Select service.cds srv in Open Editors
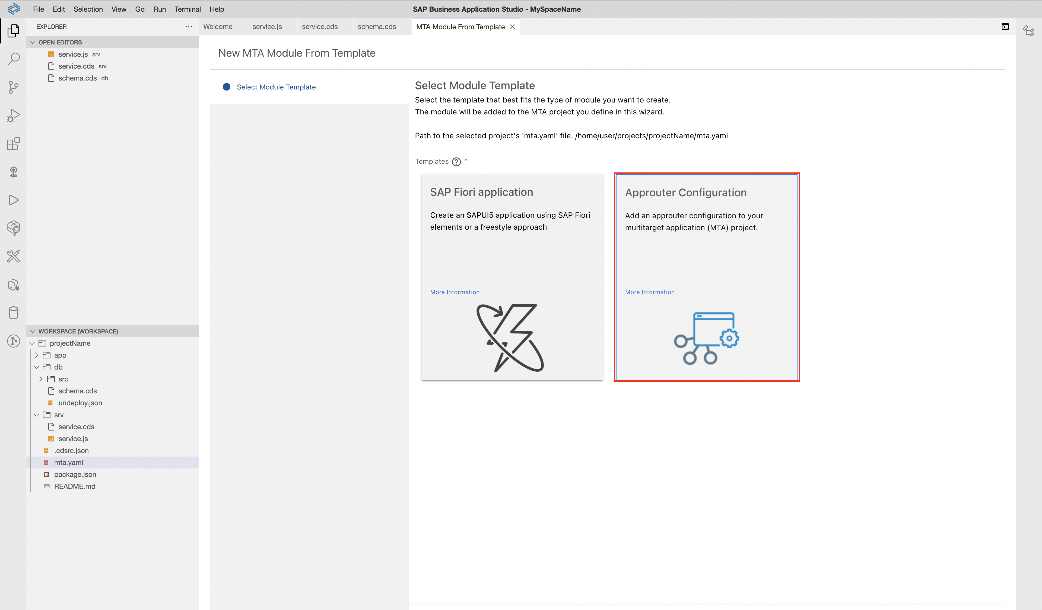The width and height of the screenshot is (1042, 610). (x=112, y=66)
